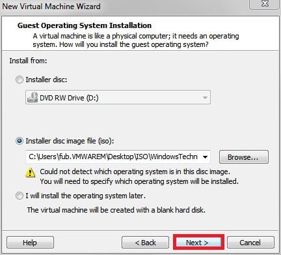The image size is (281, 255).
Task: Close the wizard with the X button
Action: (265, 4)
